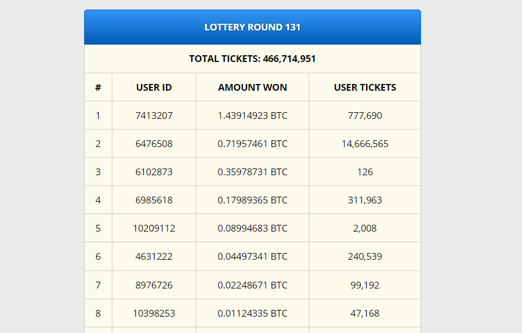Select amount 0.71957461 BTC
Screen dimensions: 522x333
coord(252,144)
